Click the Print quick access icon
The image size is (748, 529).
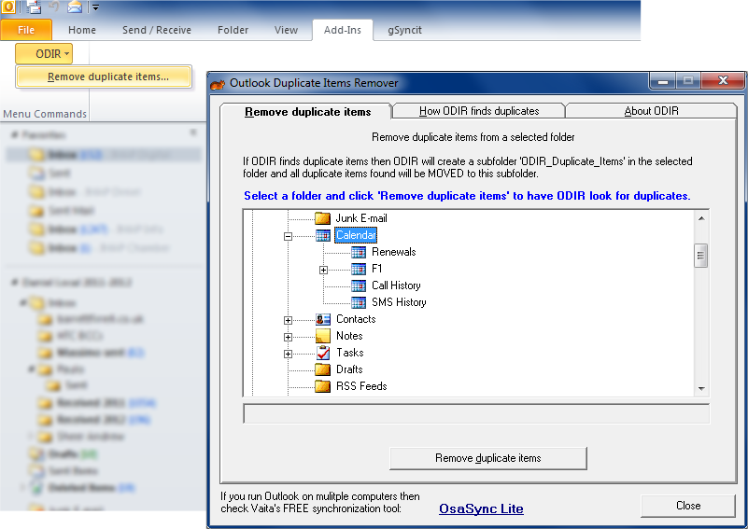(x=34, y=7)
